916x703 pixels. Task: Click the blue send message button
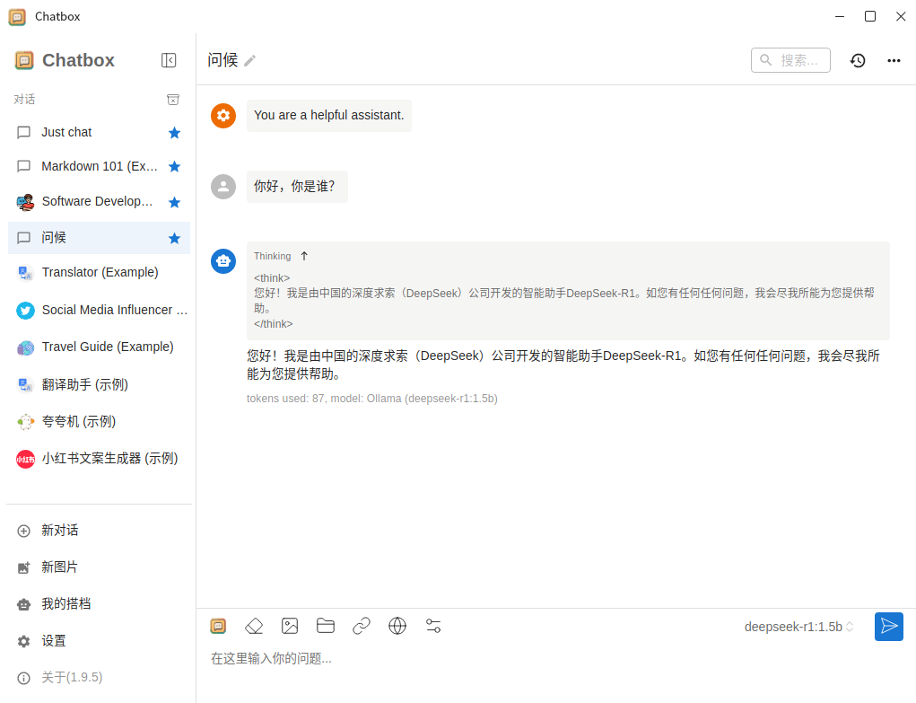click(888, 626)
